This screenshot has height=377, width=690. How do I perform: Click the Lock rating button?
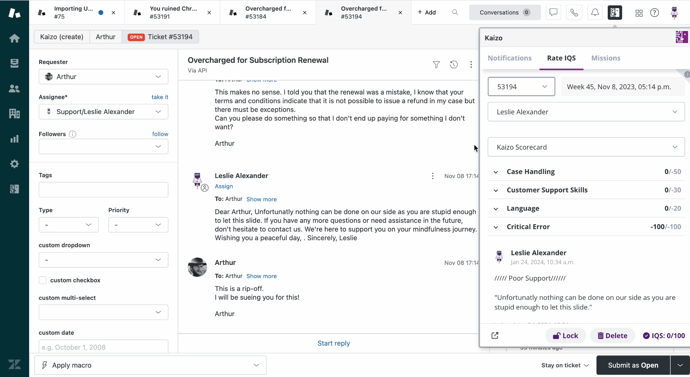[x=565, y=335]
